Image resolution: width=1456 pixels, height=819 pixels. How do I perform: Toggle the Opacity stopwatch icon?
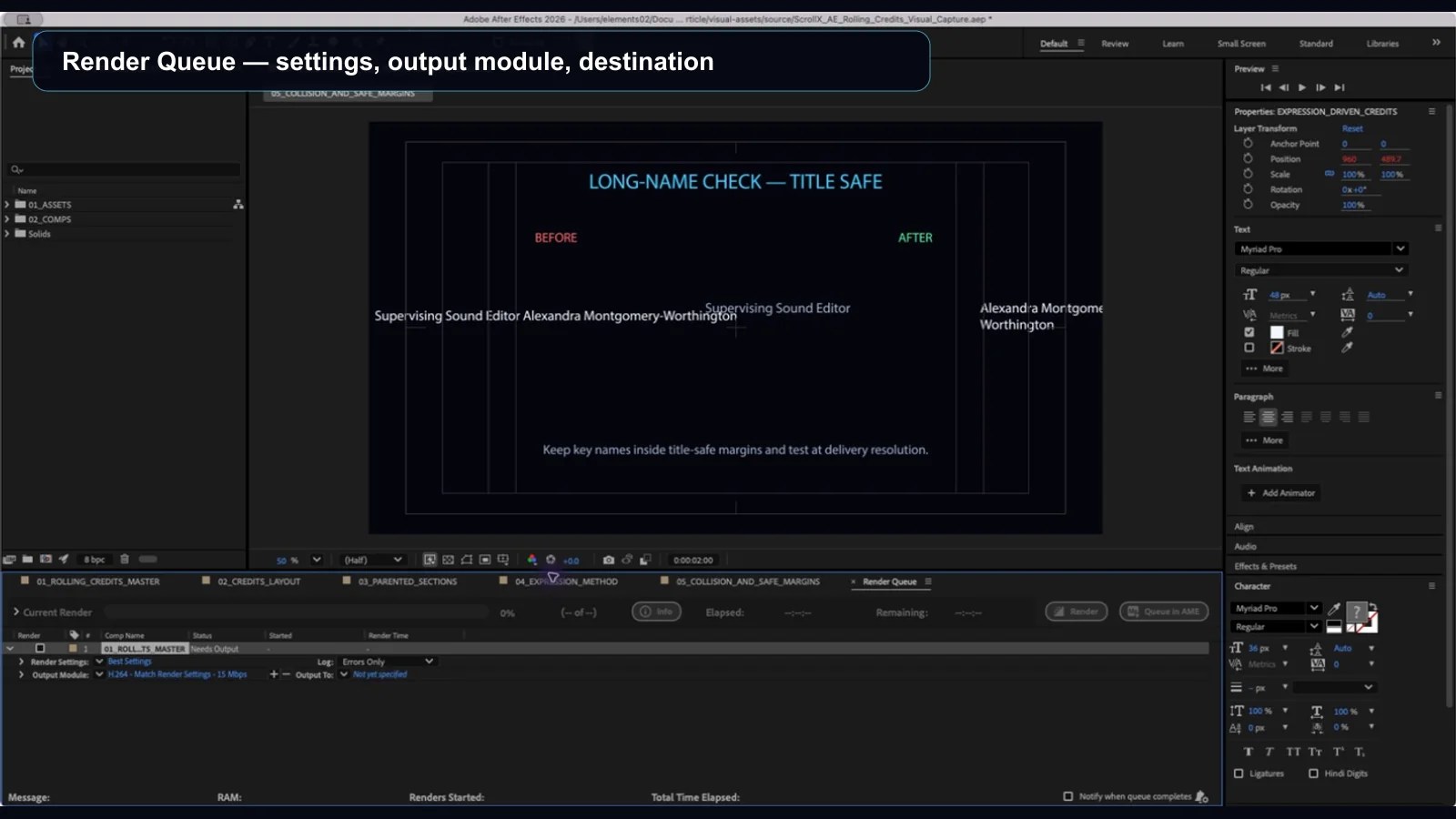coord(1248,204)
